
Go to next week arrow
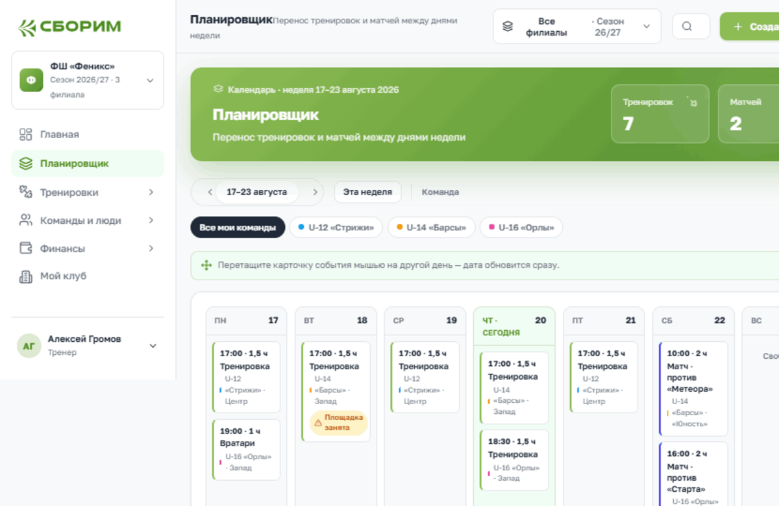tap(315, 192)
